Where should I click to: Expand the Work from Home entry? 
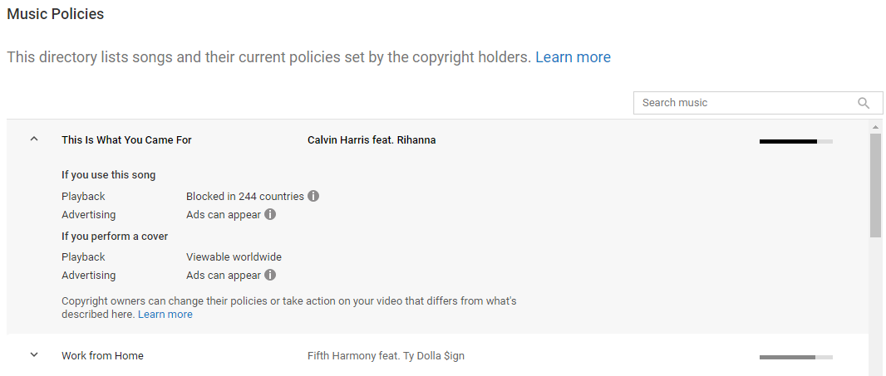[34, 355]
